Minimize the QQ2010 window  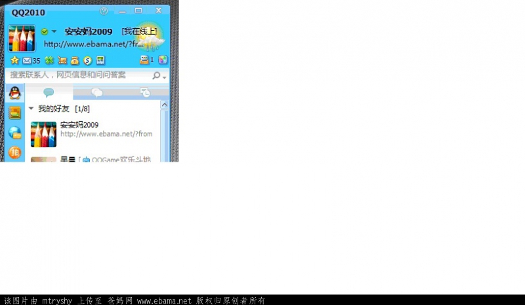pos(123,11)
